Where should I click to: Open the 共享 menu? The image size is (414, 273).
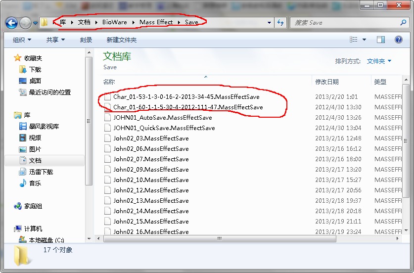tap(55, 40)
